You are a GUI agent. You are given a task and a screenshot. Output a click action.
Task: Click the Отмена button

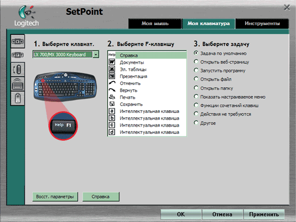pyautogui.click(x=222, y=214)
